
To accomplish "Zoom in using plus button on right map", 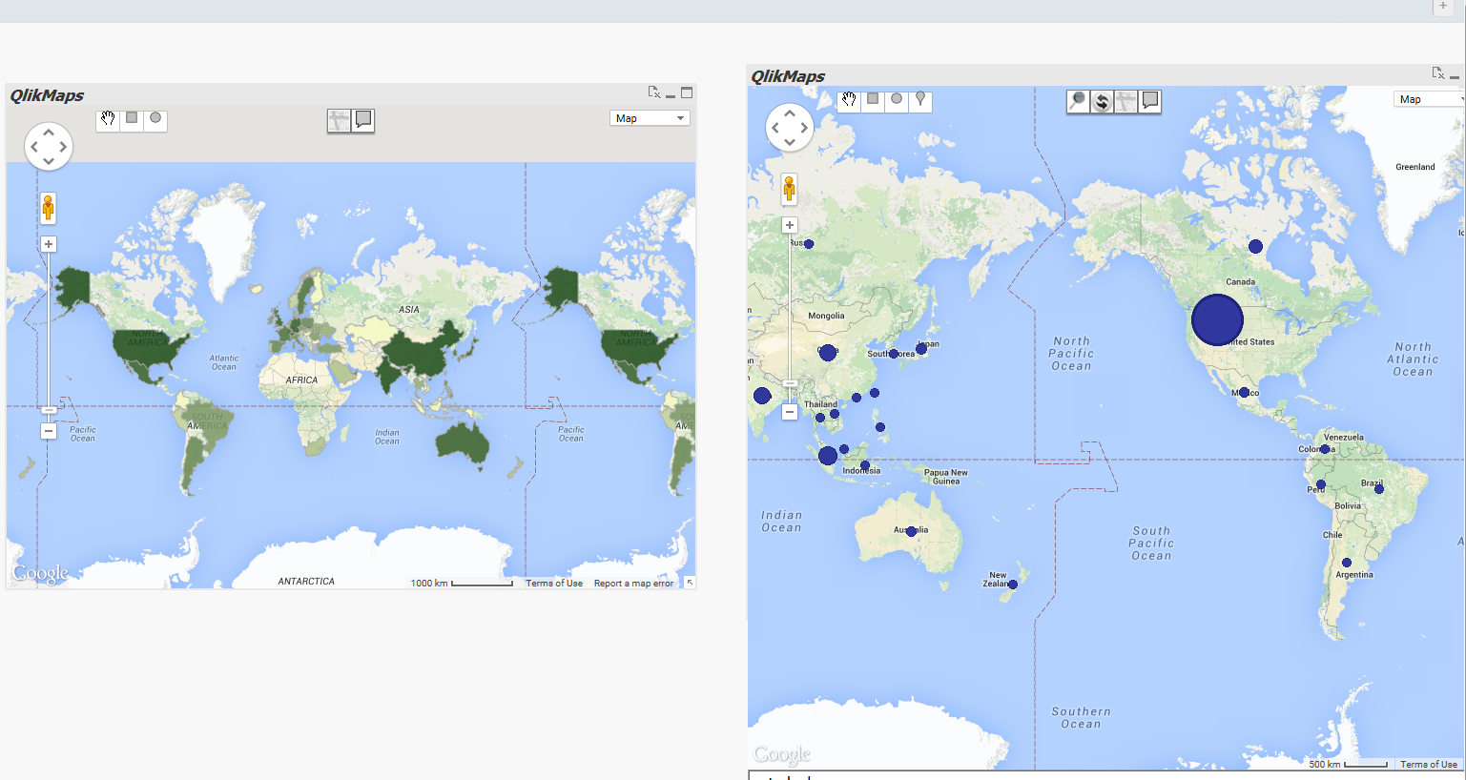I will [790, 225].
